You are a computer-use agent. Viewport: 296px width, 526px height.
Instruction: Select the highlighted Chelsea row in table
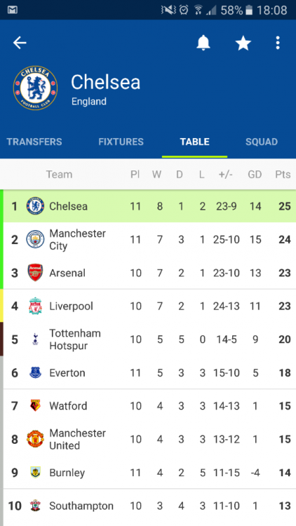(149, 206)
